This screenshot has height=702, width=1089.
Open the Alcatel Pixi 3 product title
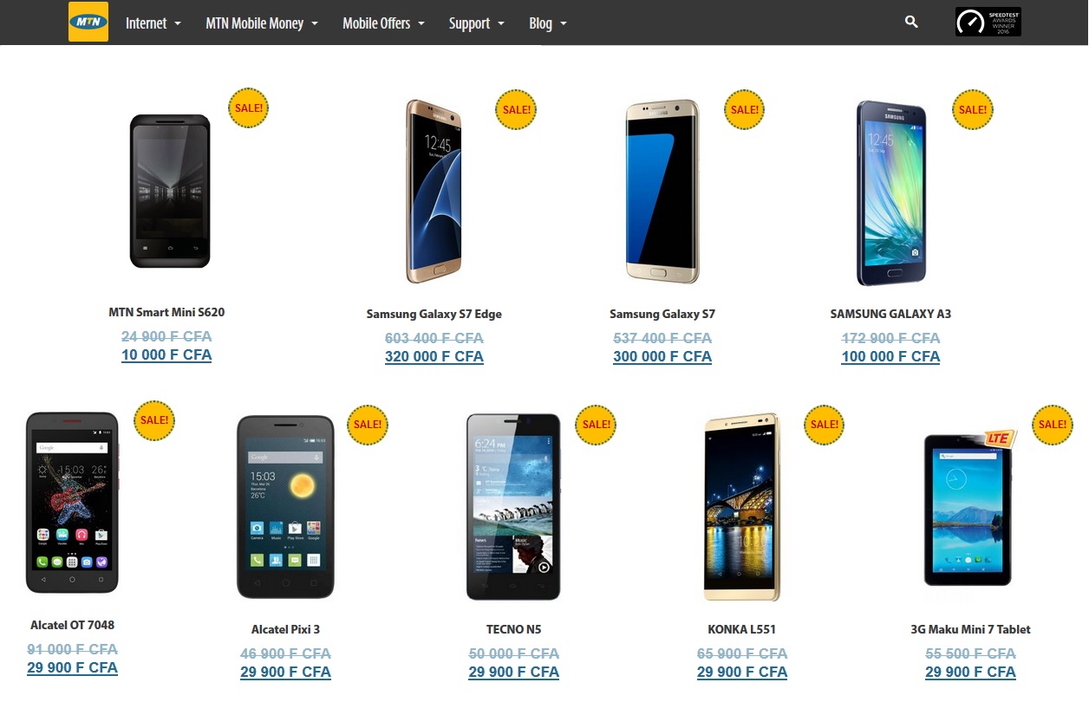285,629
